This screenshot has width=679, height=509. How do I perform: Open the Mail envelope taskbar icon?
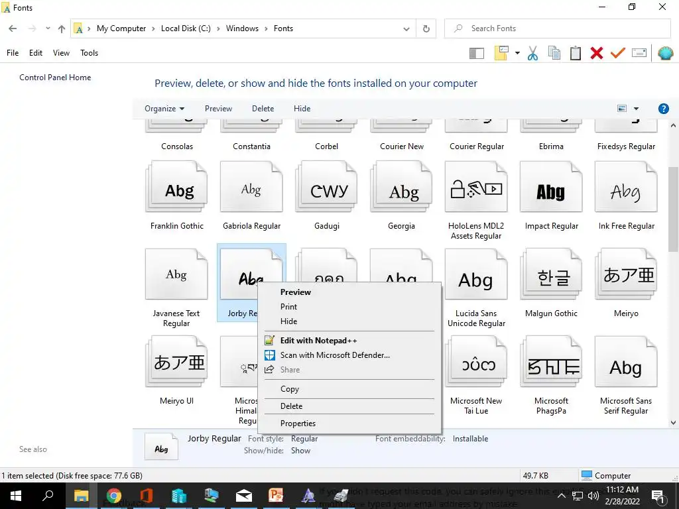point(244,496)
